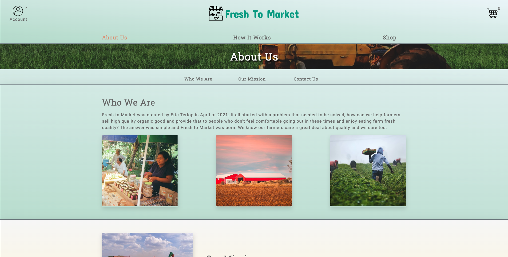Viewport: 508px width, 257px height.
Task: Click the market vendor woman photo
Action: click(140, 171)
